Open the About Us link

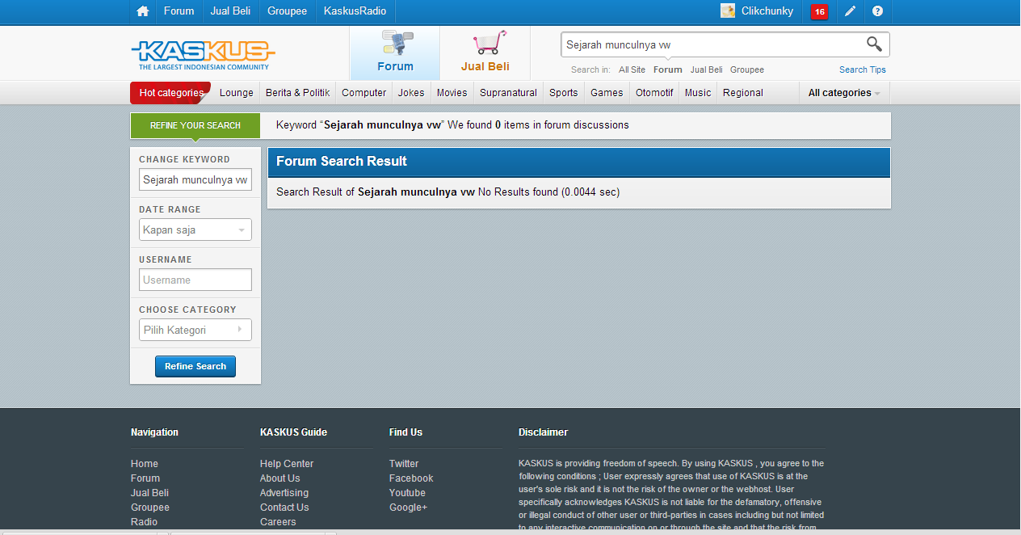279,478
